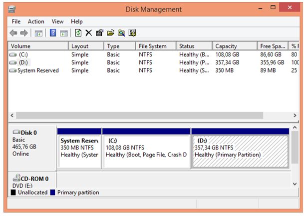The image size is (306, 216).
Task: Minimize the Disk Management window
Action: [x=261, y=8]
